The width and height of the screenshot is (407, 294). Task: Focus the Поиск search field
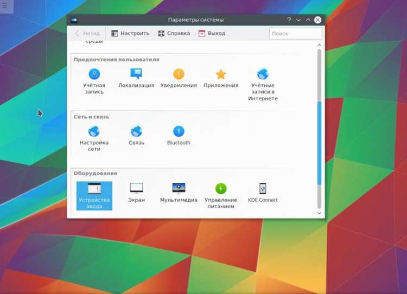295,34
